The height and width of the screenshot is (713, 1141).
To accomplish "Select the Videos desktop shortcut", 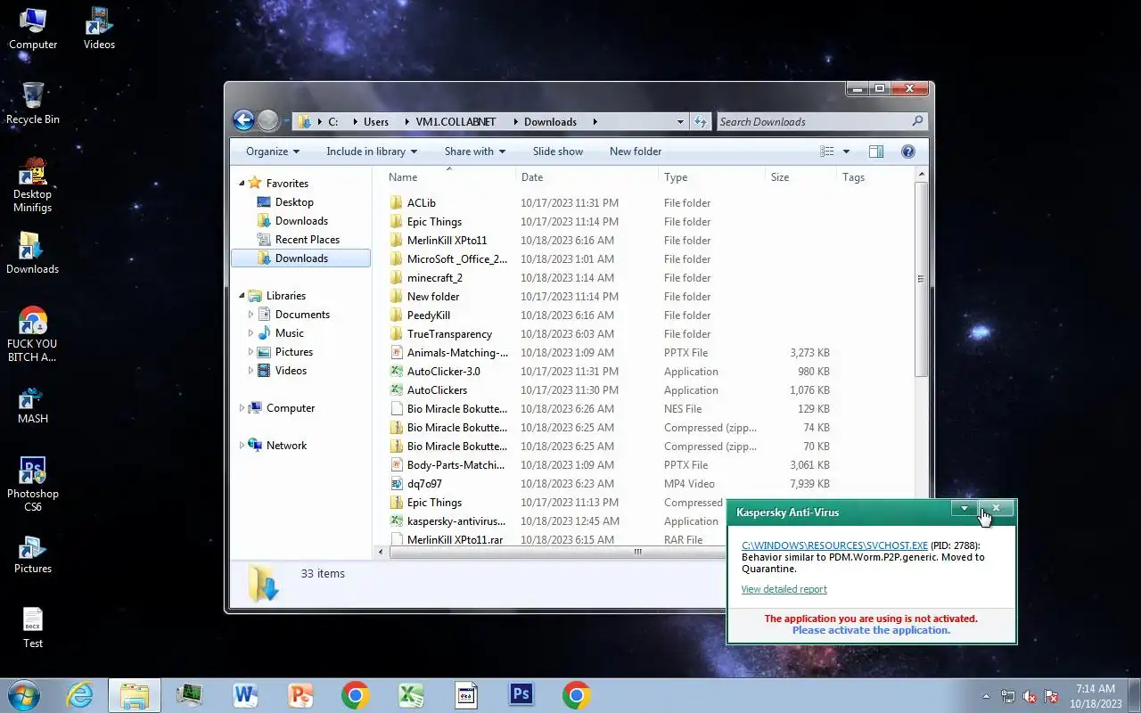I will coord(99,28).
